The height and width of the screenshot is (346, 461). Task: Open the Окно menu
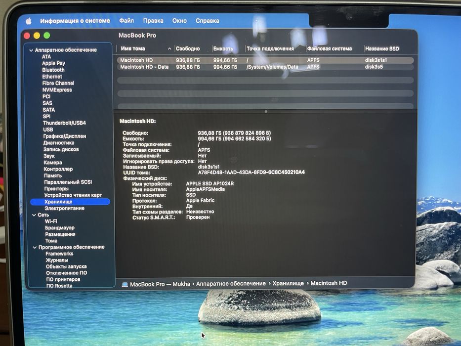pos(179,21)
